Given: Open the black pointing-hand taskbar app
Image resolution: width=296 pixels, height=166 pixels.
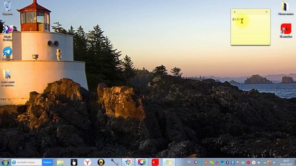Looking at the screenshot, I should [x=74, y=162].
